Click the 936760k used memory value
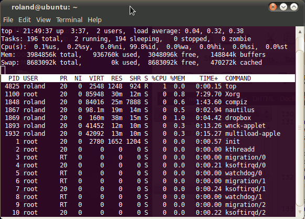Viewport: 305px width, 219px height. pyautogui.click(x=115, y=55)
